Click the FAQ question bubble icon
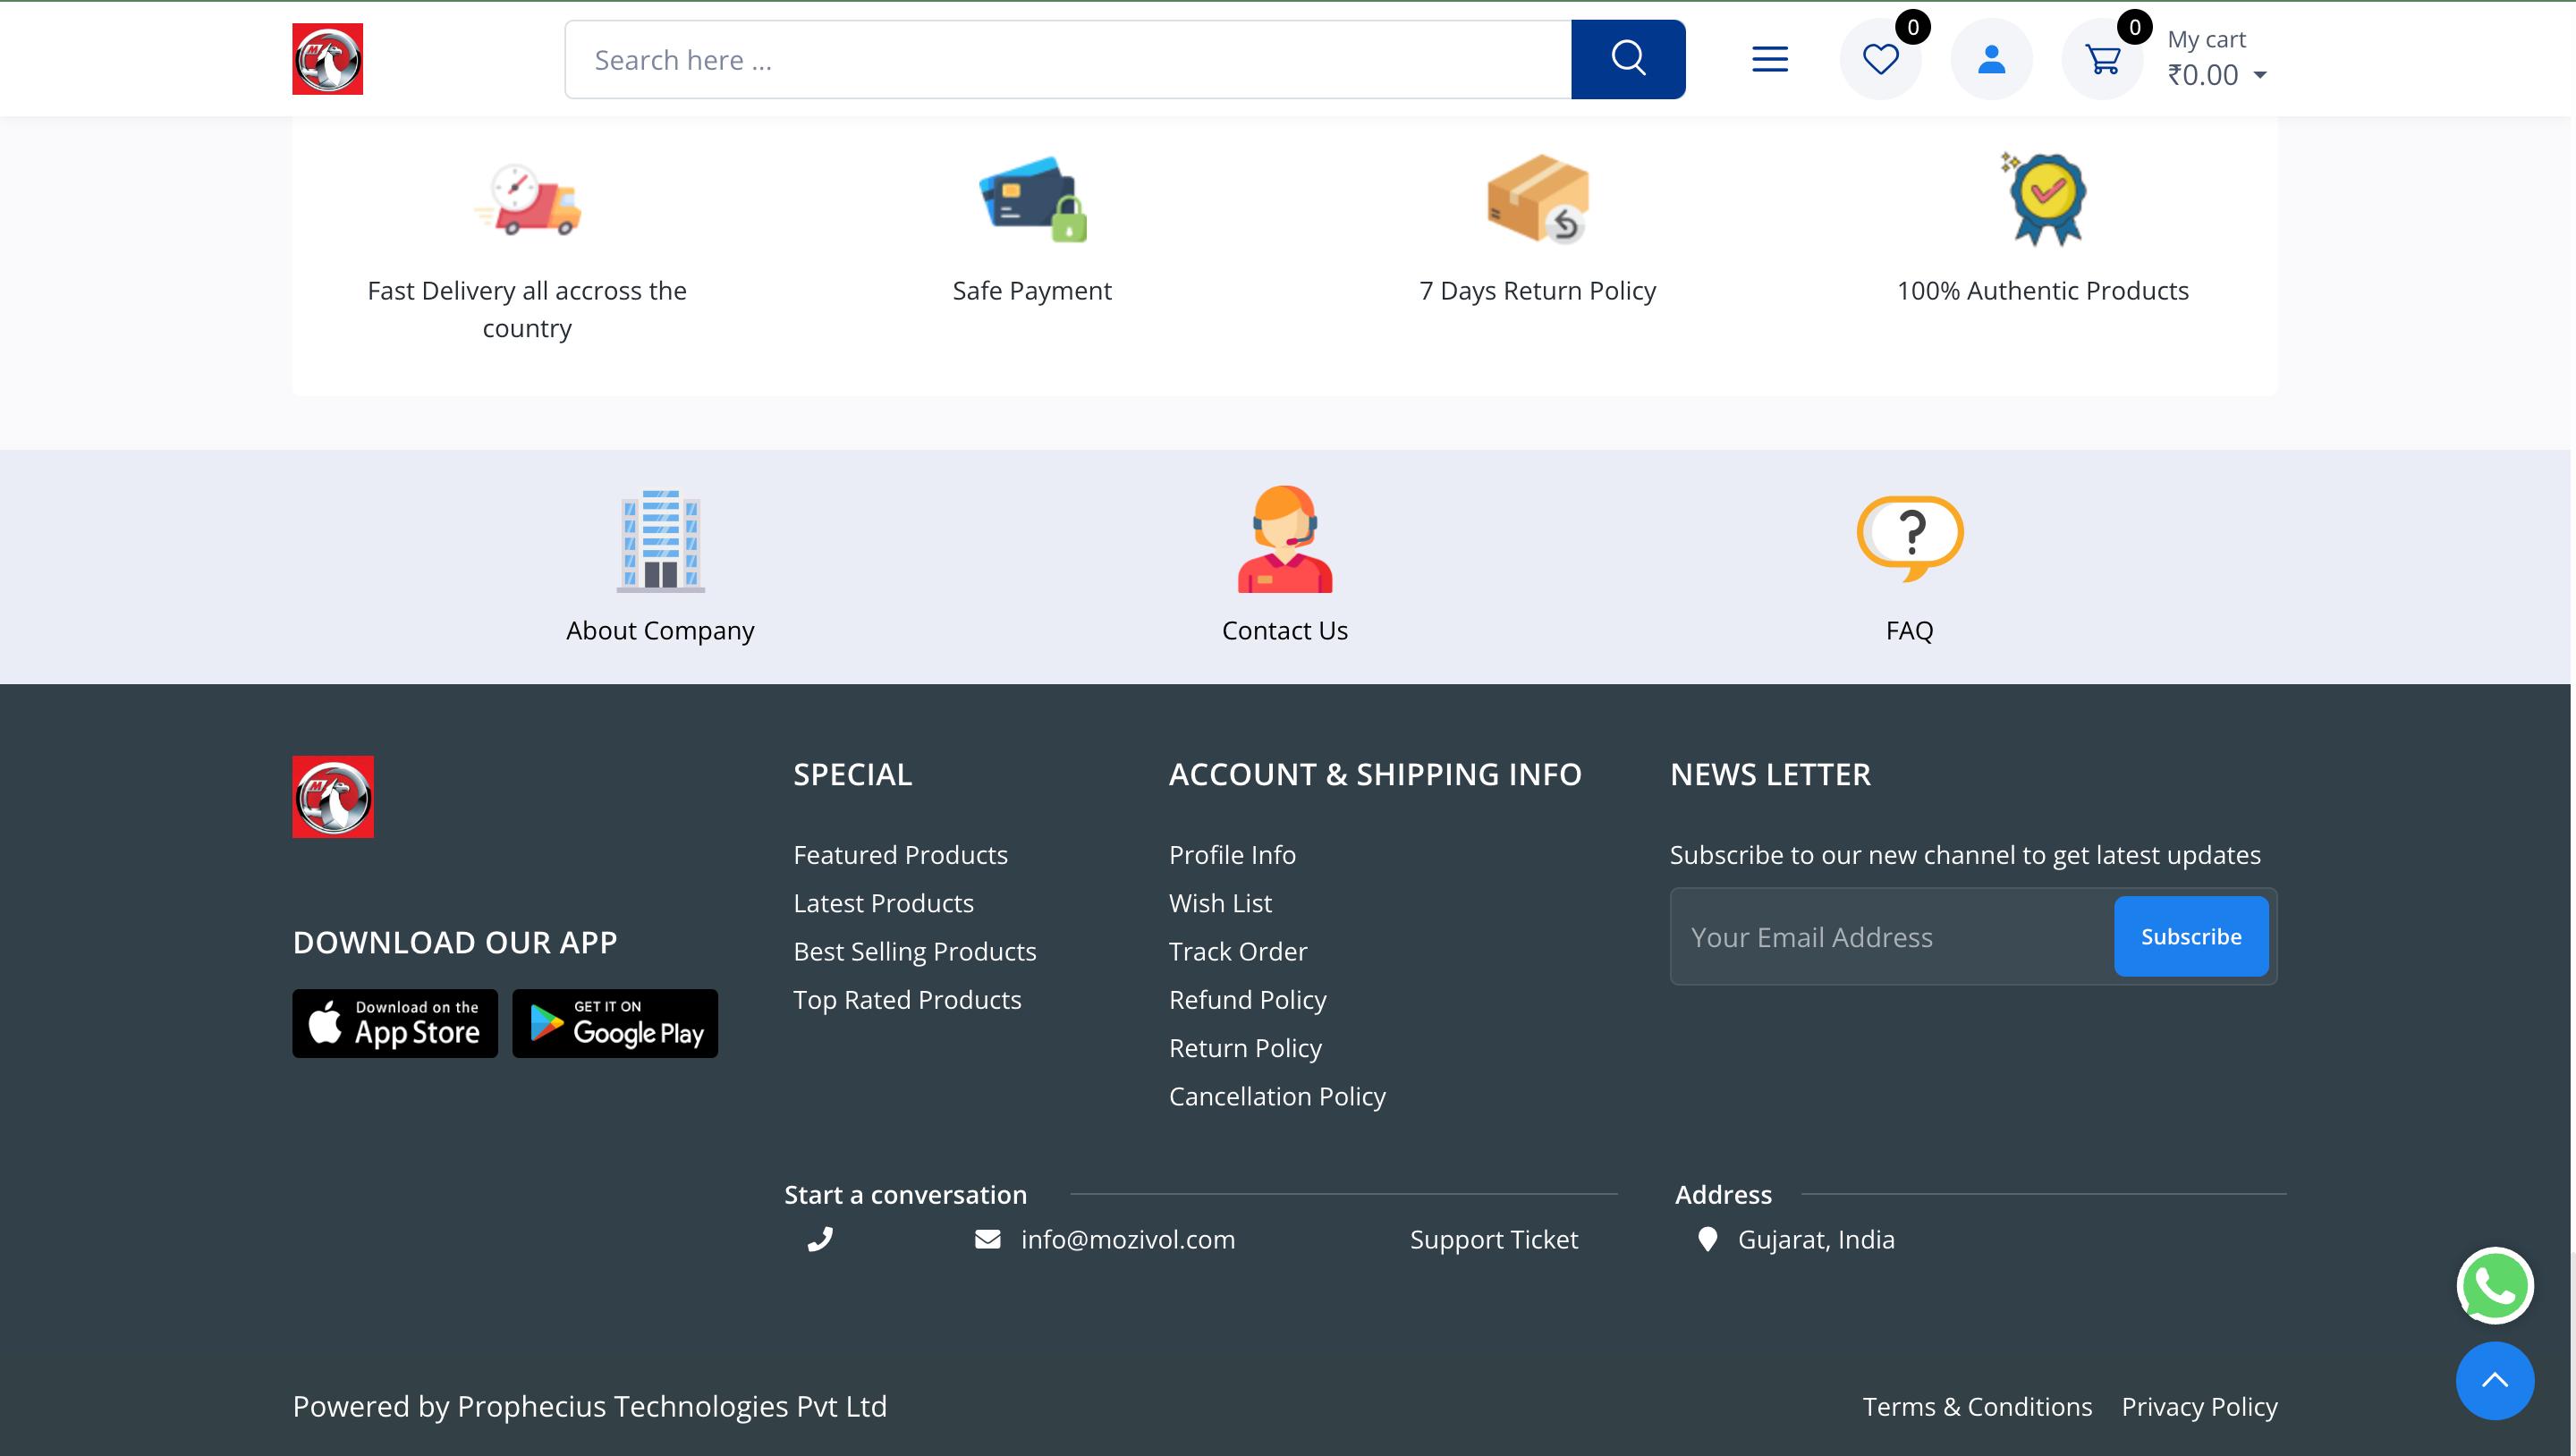 pyautogui.click(x=1909, y=537)
